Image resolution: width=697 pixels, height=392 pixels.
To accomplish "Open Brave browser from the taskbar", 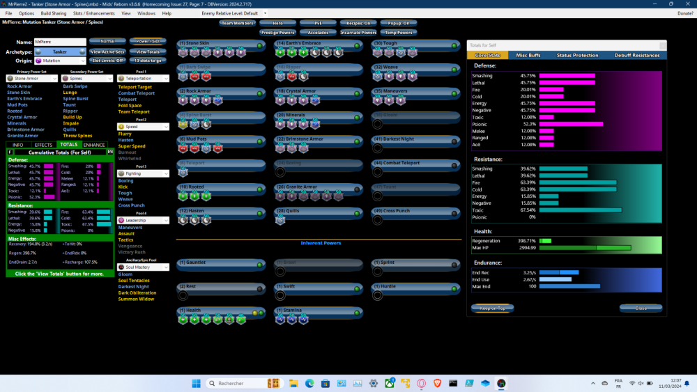I will coord(438,383).
